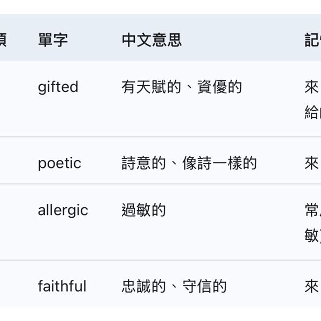Click the partially visible header right of 中文意思
Viewport: 321px width, 321px height.
(313, 40)
